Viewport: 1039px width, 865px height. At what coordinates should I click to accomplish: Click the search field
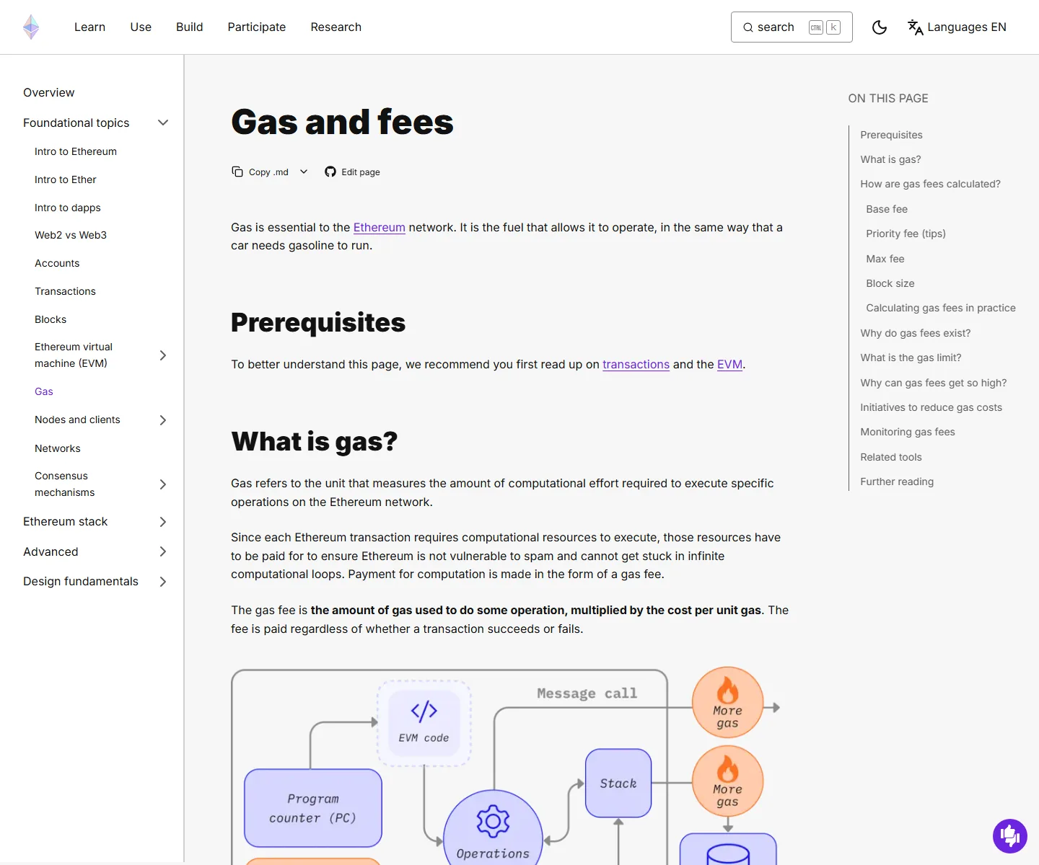click(x=792, y=27)
